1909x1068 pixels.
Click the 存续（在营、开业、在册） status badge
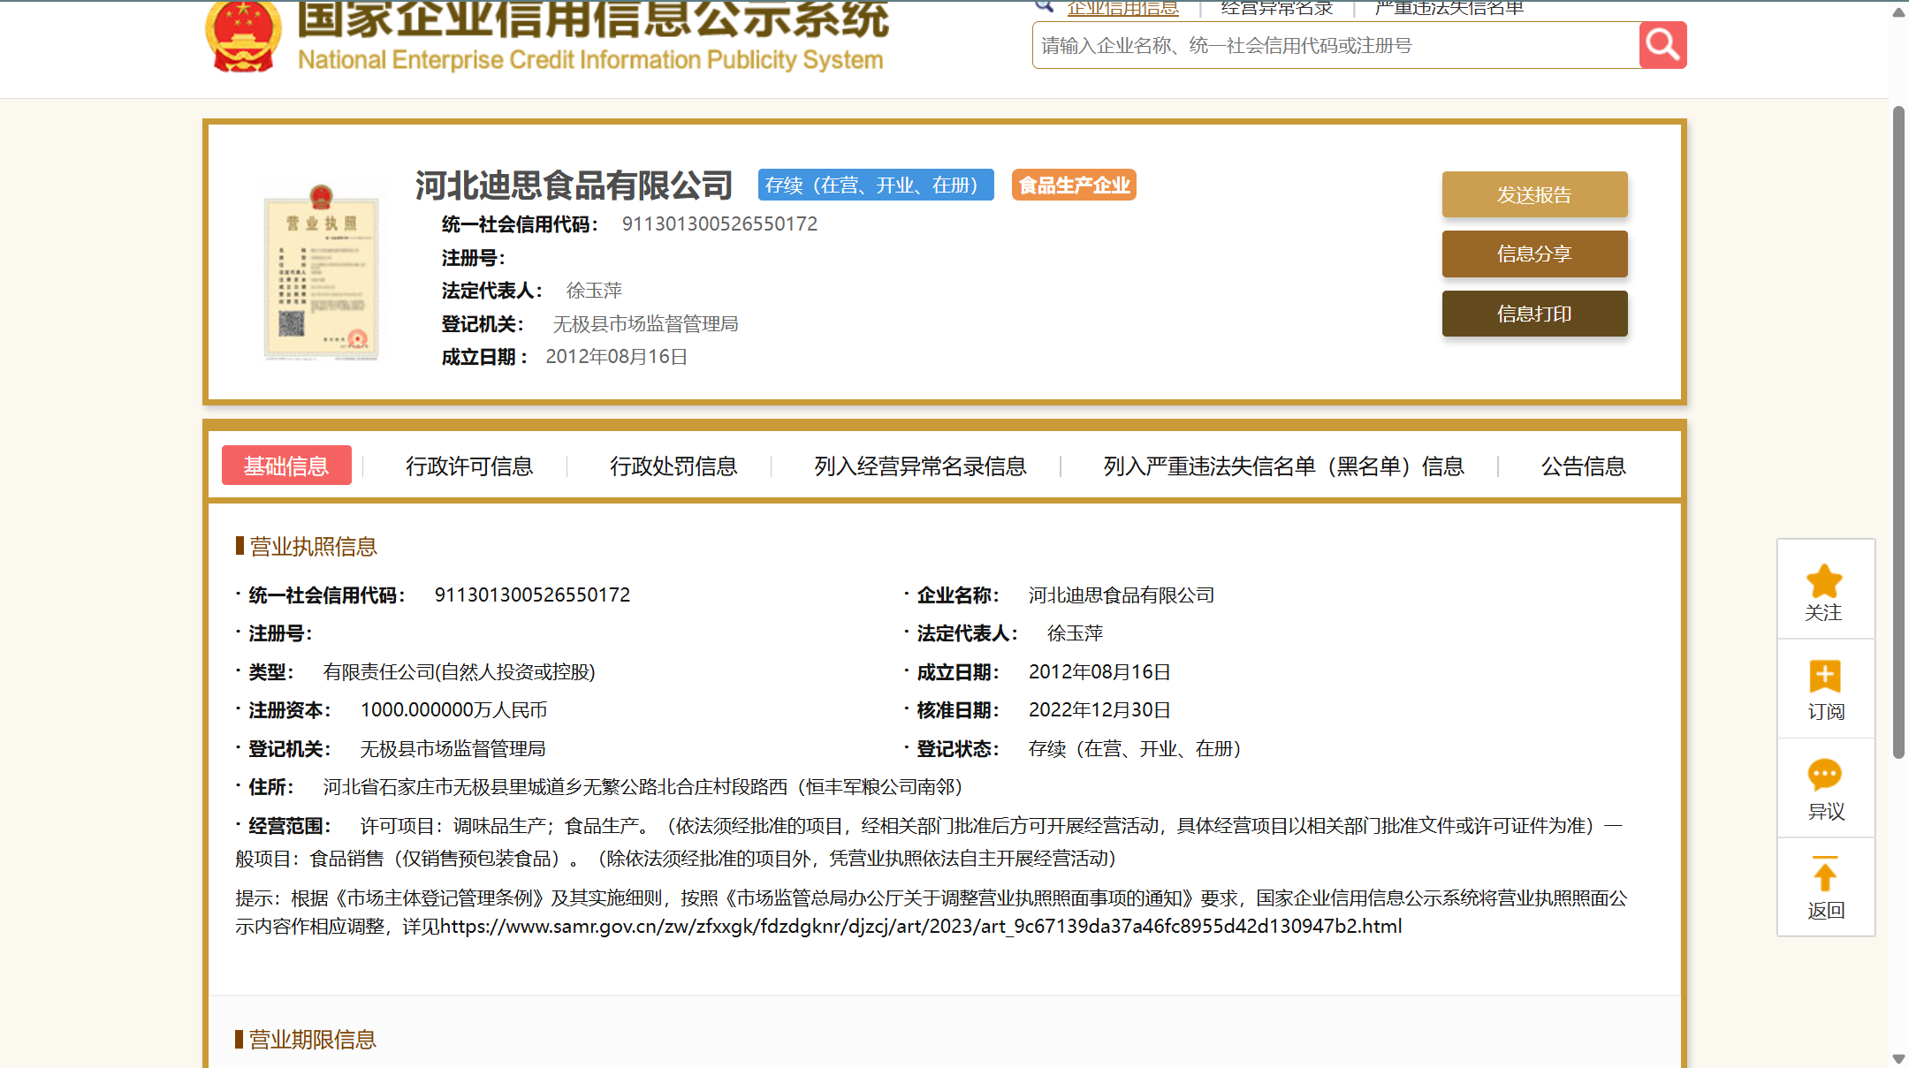pos(876,185)
